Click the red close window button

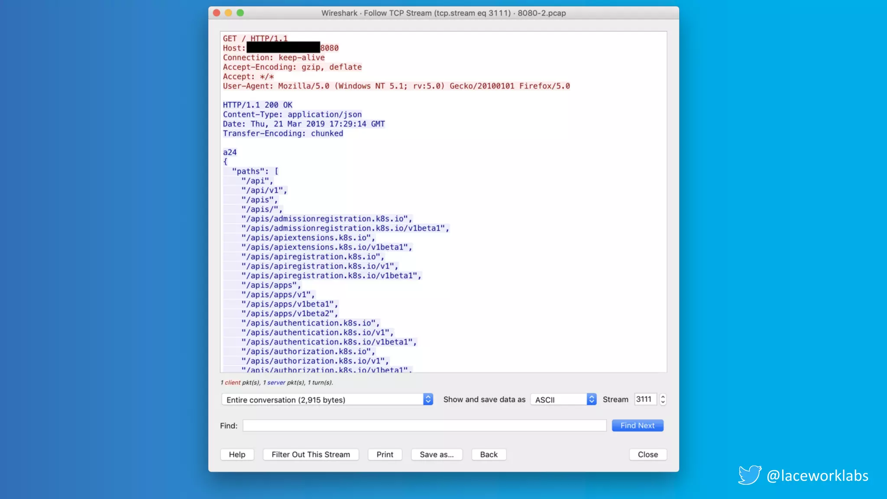pos(217,13)
